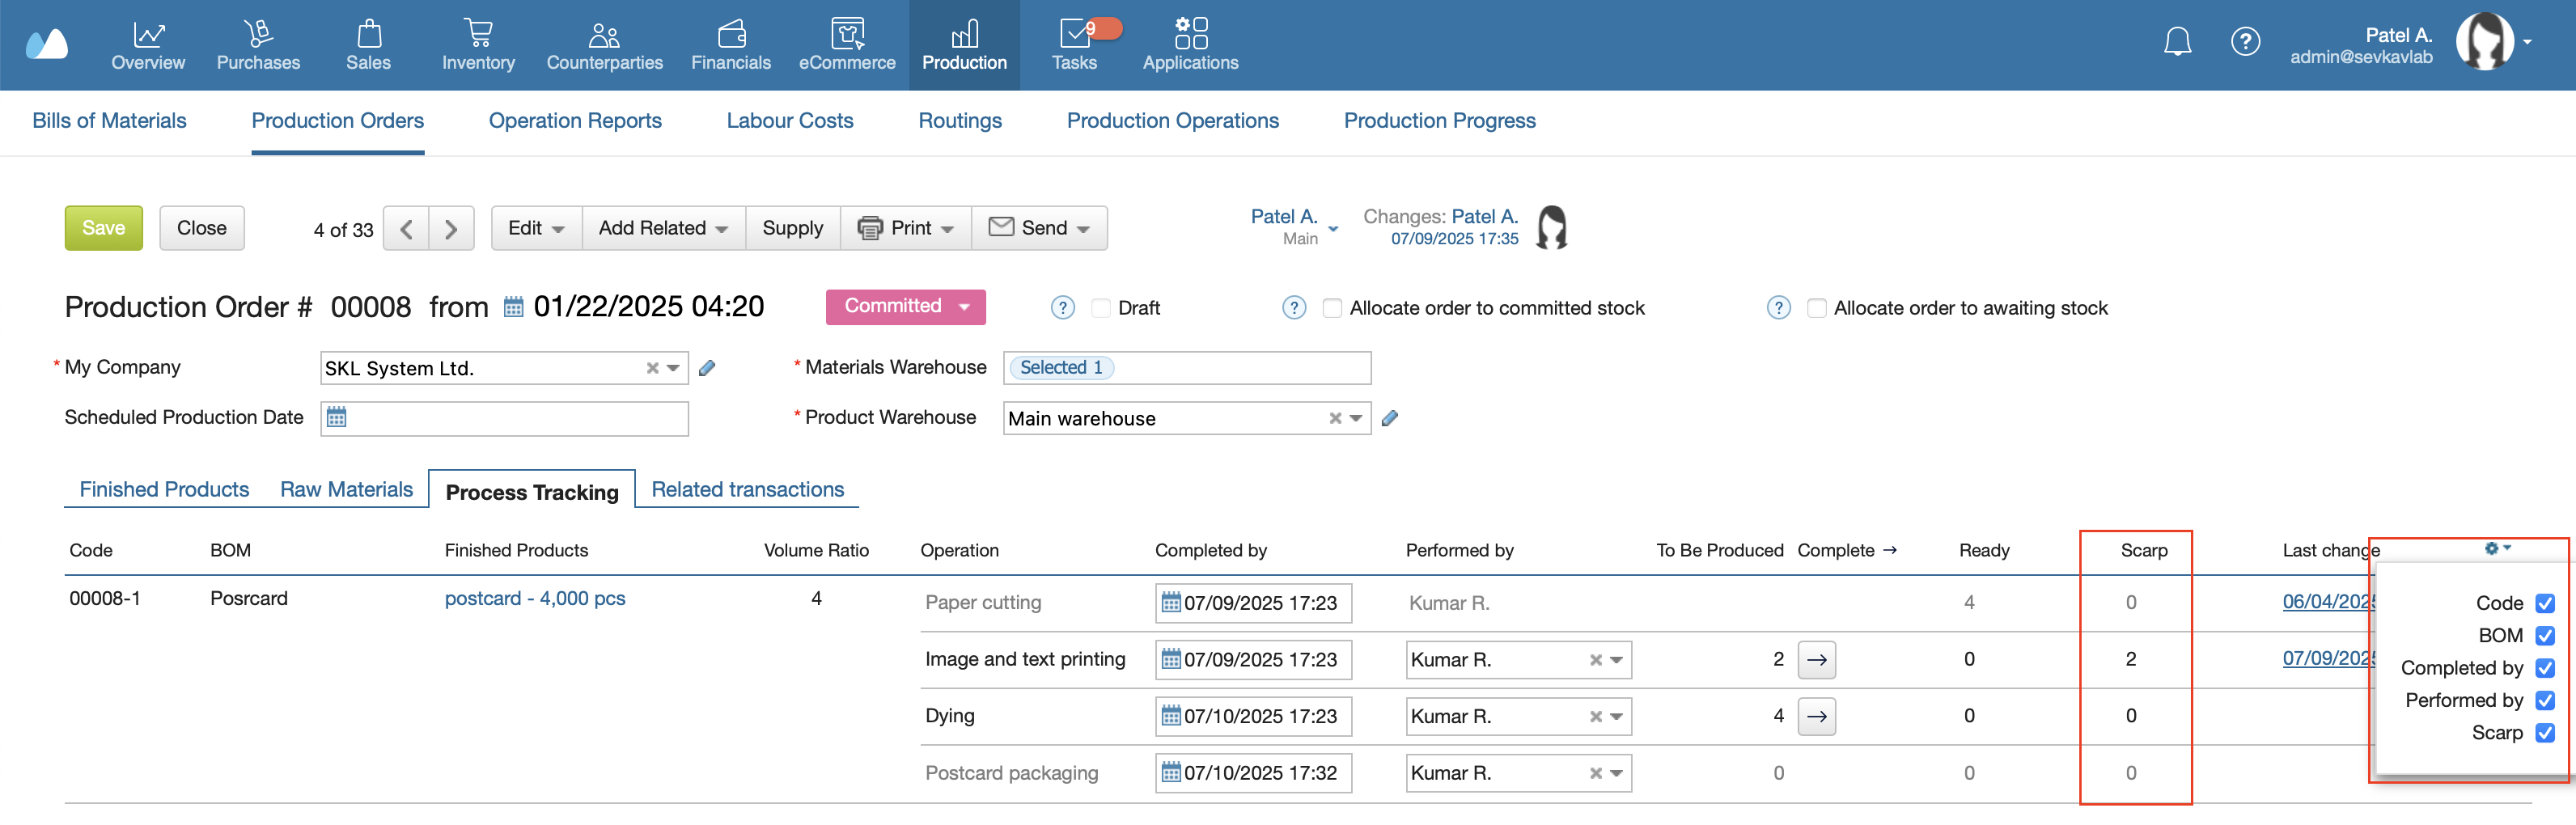
Task: Show help for committed stock allocation
Action: [x=1294, y=308]
